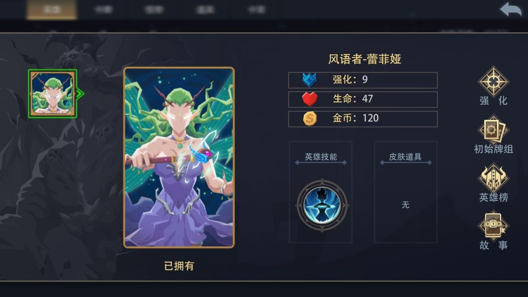The height and width of the screenshot is (297, 528).
Task: Select the green-haired hero thumbnail
Action: tap(52, 93)
